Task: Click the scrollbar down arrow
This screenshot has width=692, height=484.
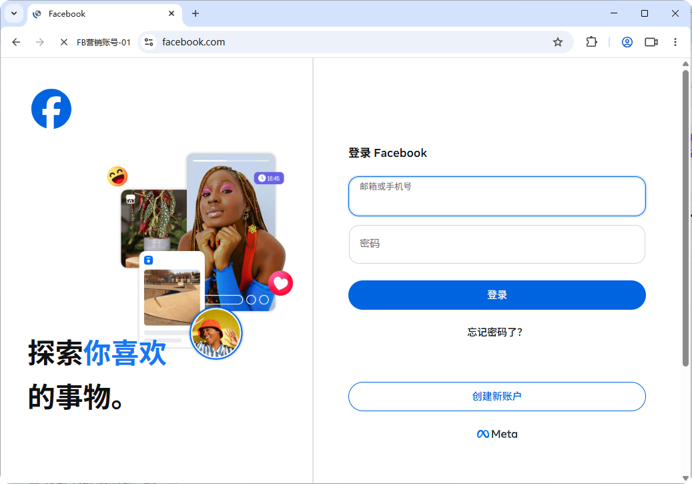Action: coord(685,478)
